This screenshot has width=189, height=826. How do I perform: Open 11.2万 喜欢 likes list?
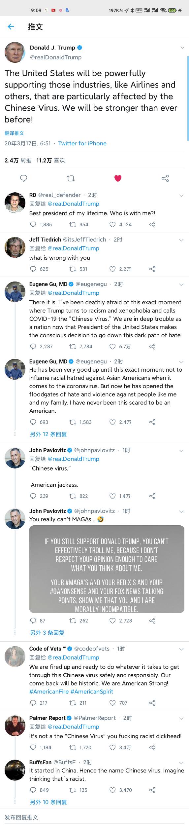click(x=50, y=160)
